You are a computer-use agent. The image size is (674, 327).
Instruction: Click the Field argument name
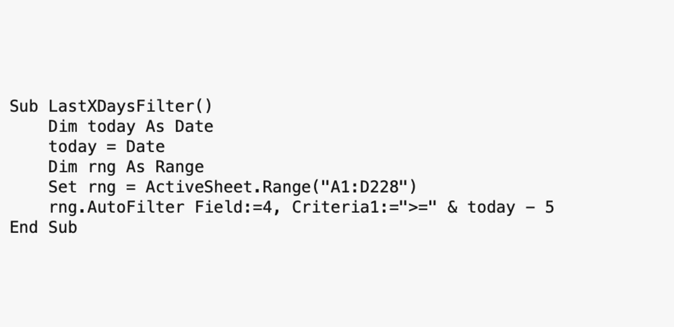218,207
